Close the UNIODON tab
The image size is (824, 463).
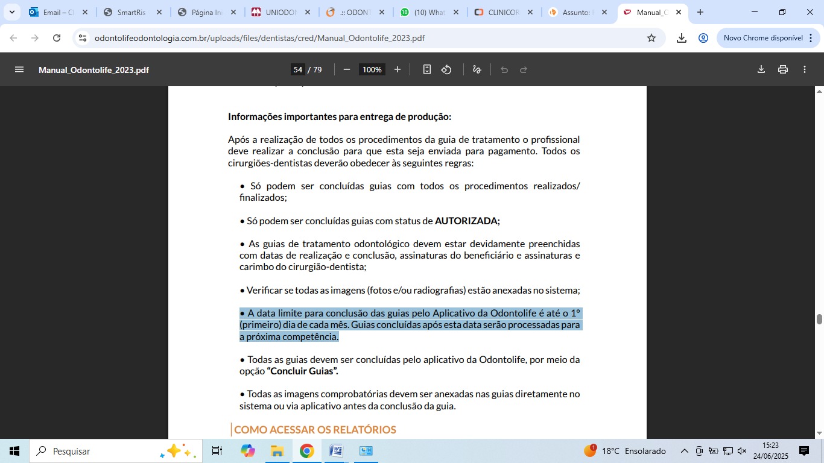307,12
